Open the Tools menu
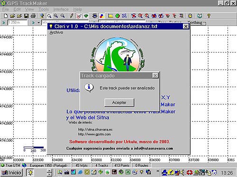The height and width of the screenshot is (177, 237). pyautogui.click(x=44, y=9)
